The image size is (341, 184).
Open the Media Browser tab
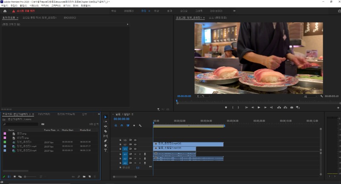pos(66,114)
